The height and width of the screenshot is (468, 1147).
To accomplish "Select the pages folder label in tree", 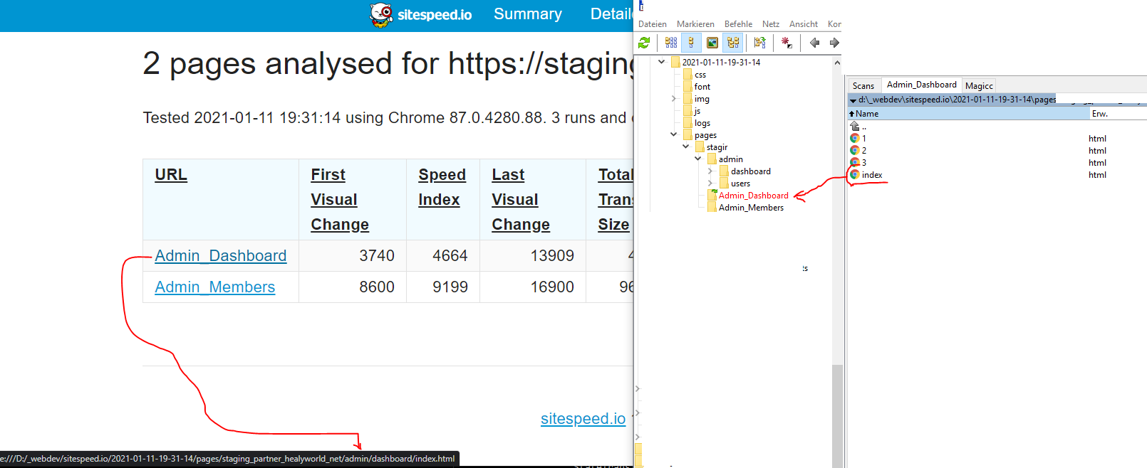I will (705, 135).
